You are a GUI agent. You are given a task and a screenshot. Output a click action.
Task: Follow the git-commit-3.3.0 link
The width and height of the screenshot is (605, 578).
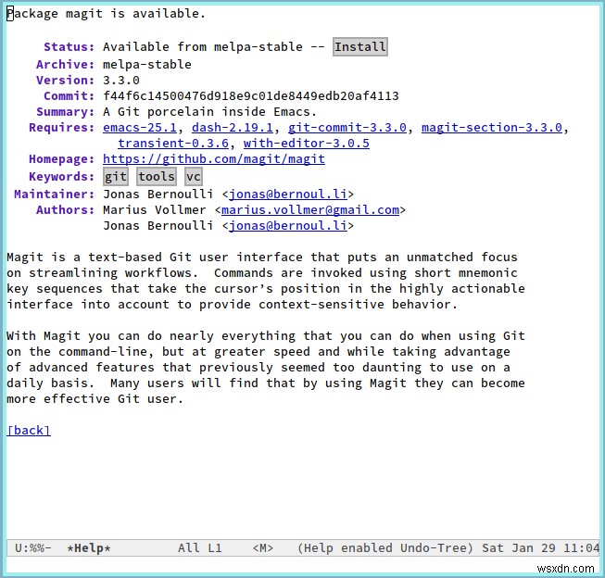tap(347, 127)
